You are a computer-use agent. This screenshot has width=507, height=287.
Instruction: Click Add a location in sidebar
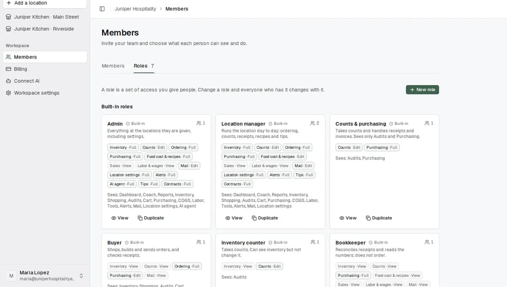point(45,3)
